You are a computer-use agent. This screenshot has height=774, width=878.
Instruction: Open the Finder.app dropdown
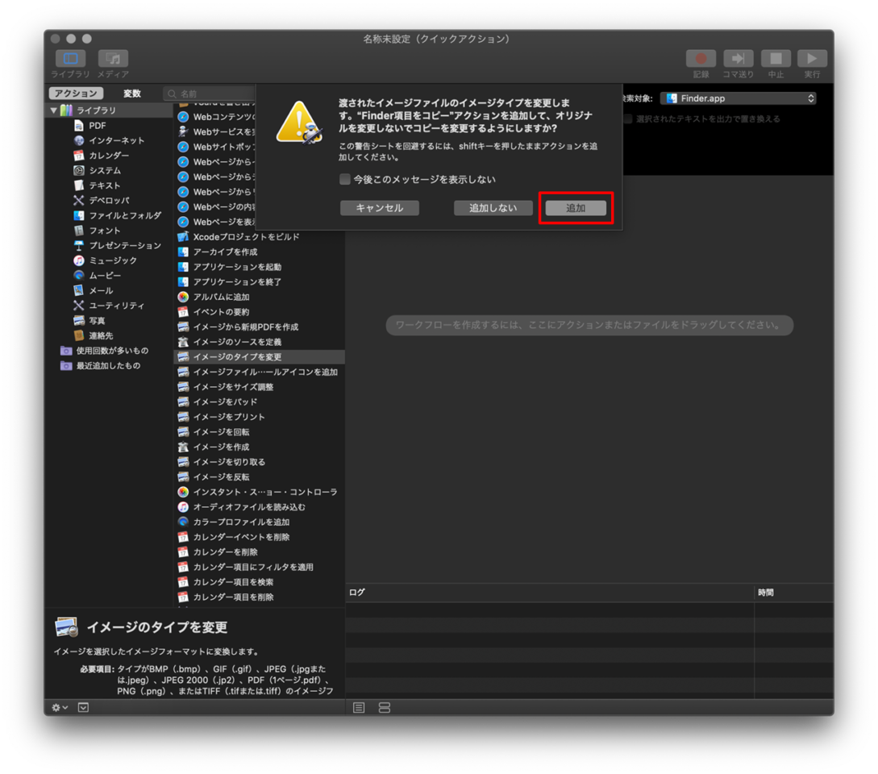click(738, 98)
